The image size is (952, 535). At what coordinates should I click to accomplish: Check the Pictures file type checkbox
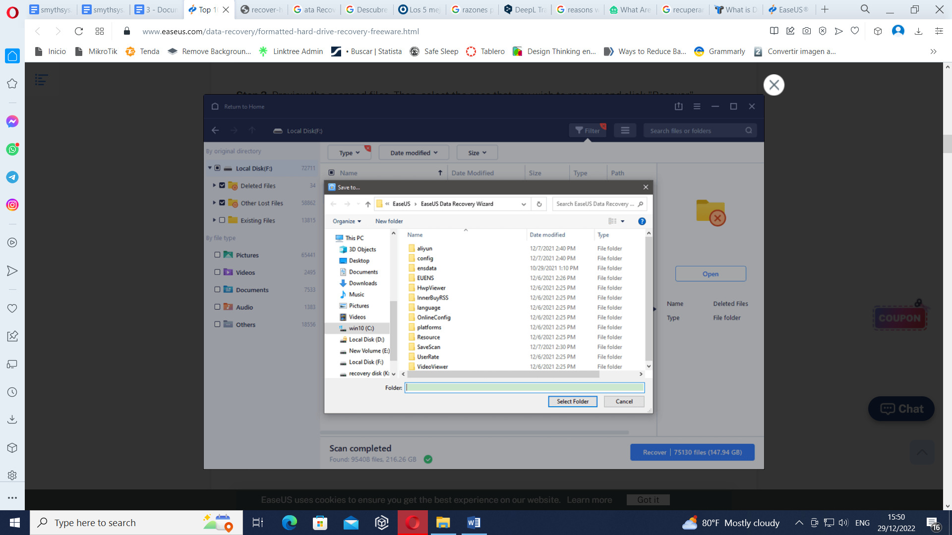[x=217, y=255]
